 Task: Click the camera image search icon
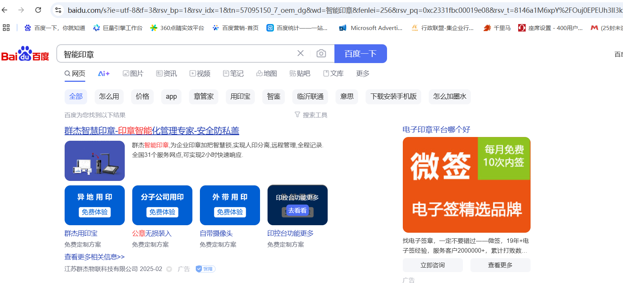pyautogui.click(x=321, y=53)
